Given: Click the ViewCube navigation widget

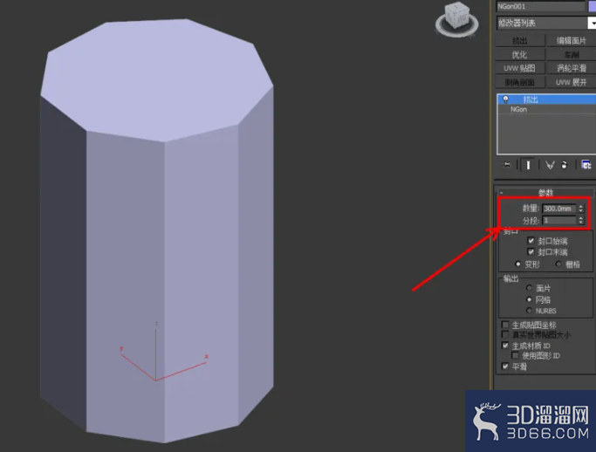Looking at the screenshot, I should coord(456,20).
